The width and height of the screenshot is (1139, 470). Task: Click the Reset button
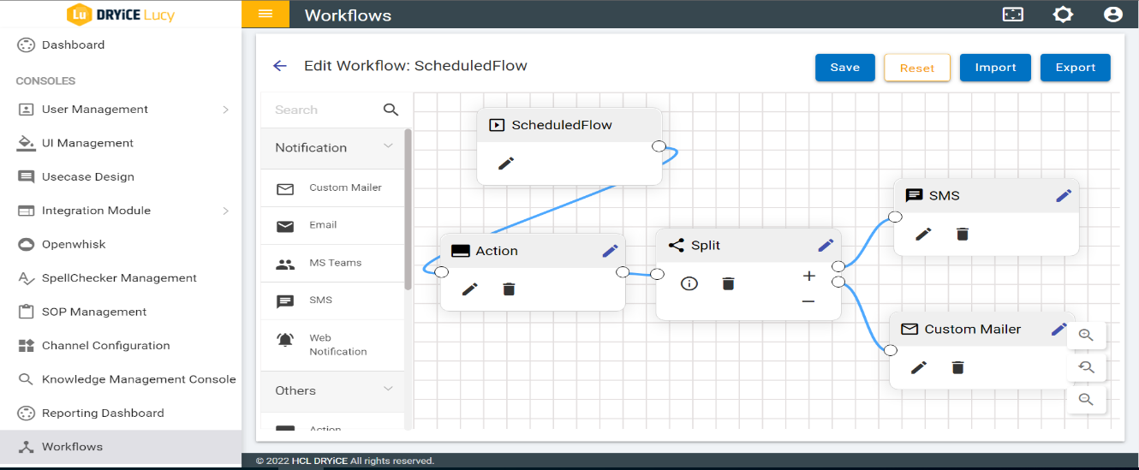click(x=917, y=68)
